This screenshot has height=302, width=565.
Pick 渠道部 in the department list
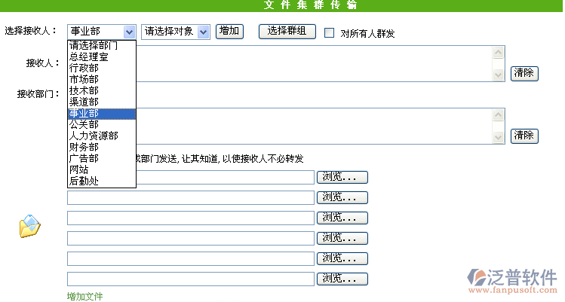coord(102,102)
